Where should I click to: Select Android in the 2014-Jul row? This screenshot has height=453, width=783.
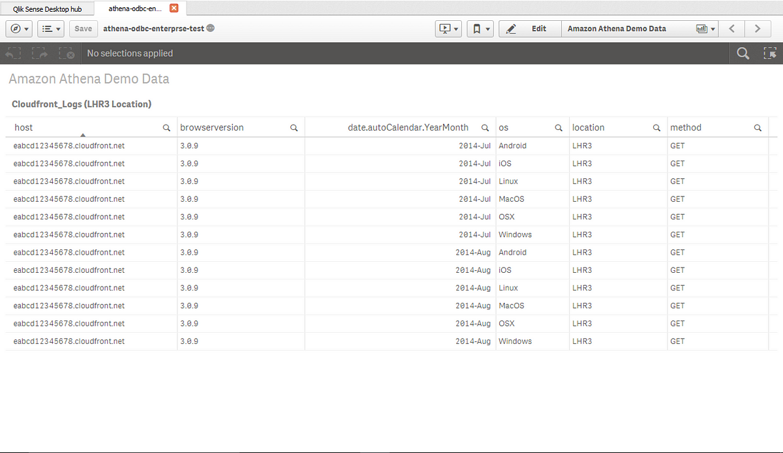(512, 146)
